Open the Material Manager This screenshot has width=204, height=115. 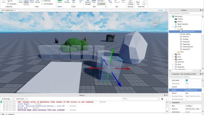(88, 3)
